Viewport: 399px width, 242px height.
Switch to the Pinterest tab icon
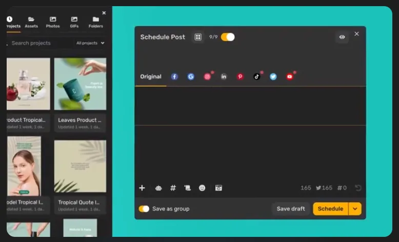pos(240,76)
